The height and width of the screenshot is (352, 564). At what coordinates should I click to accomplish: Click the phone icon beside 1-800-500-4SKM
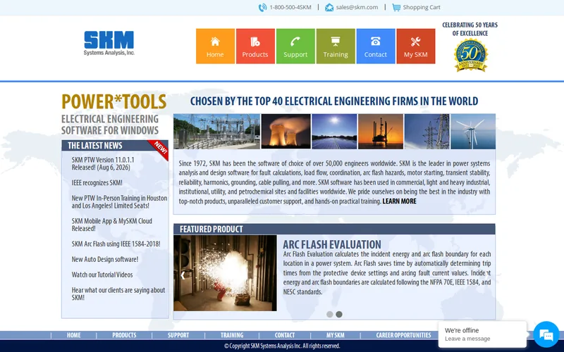[262, 7]
